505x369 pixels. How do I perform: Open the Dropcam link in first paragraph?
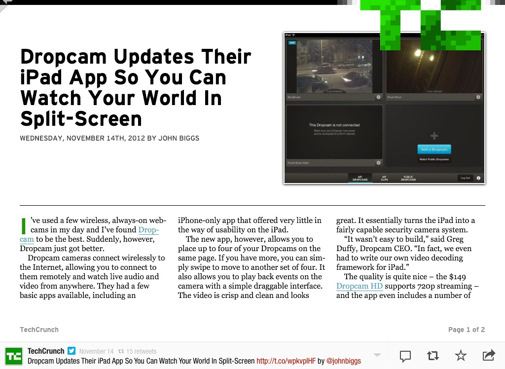148,230
